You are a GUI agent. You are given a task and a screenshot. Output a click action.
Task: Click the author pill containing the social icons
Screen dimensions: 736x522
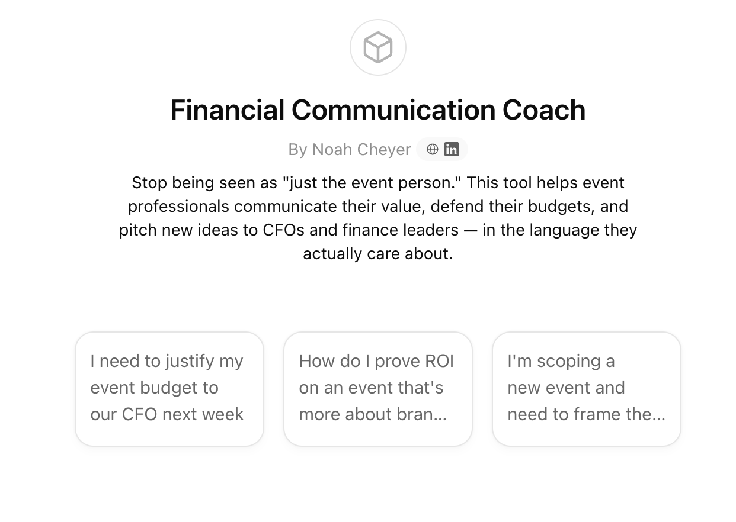tap(441, 149)
